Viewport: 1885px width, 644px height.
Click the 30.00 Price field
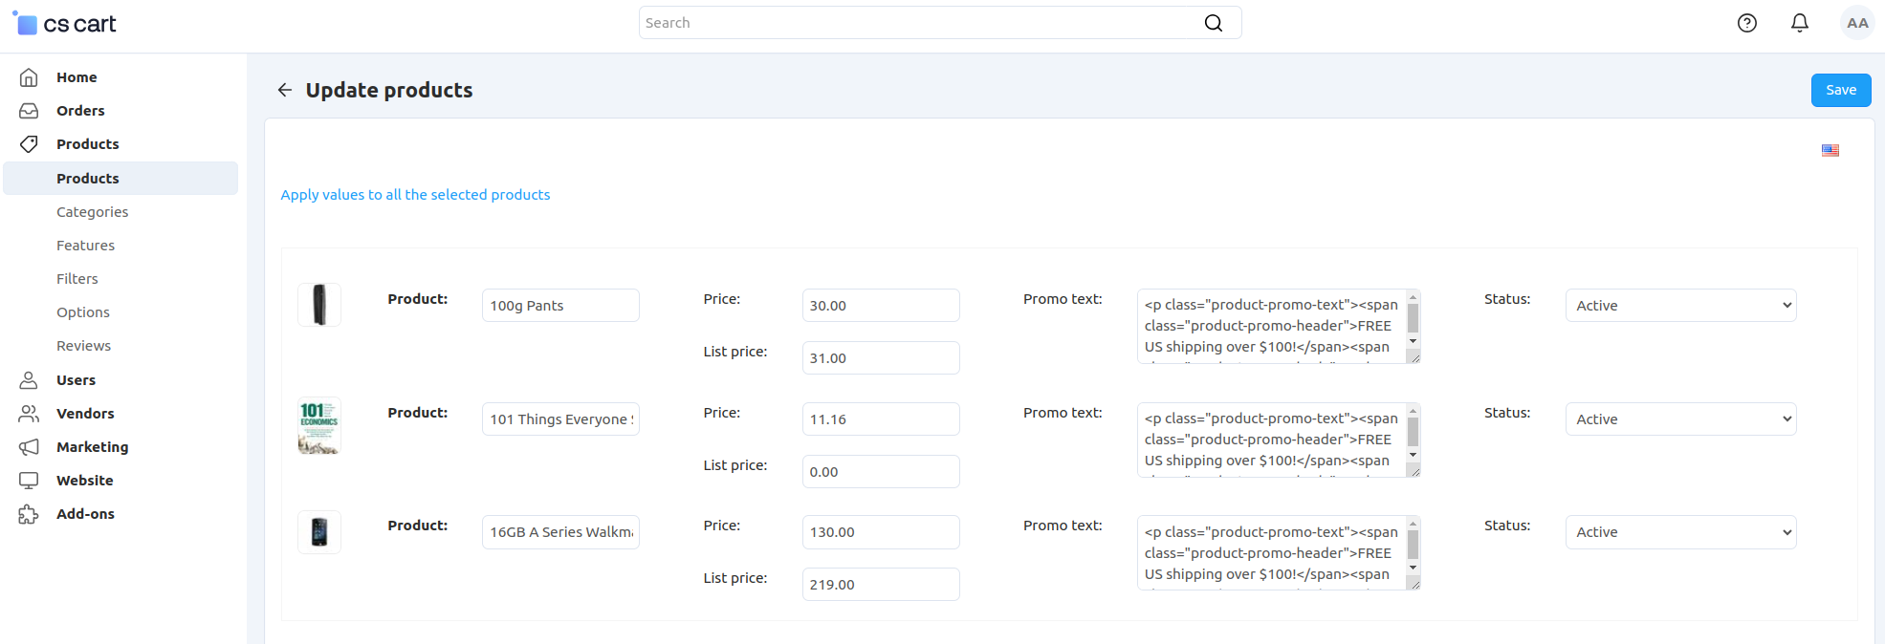point(881,306)
